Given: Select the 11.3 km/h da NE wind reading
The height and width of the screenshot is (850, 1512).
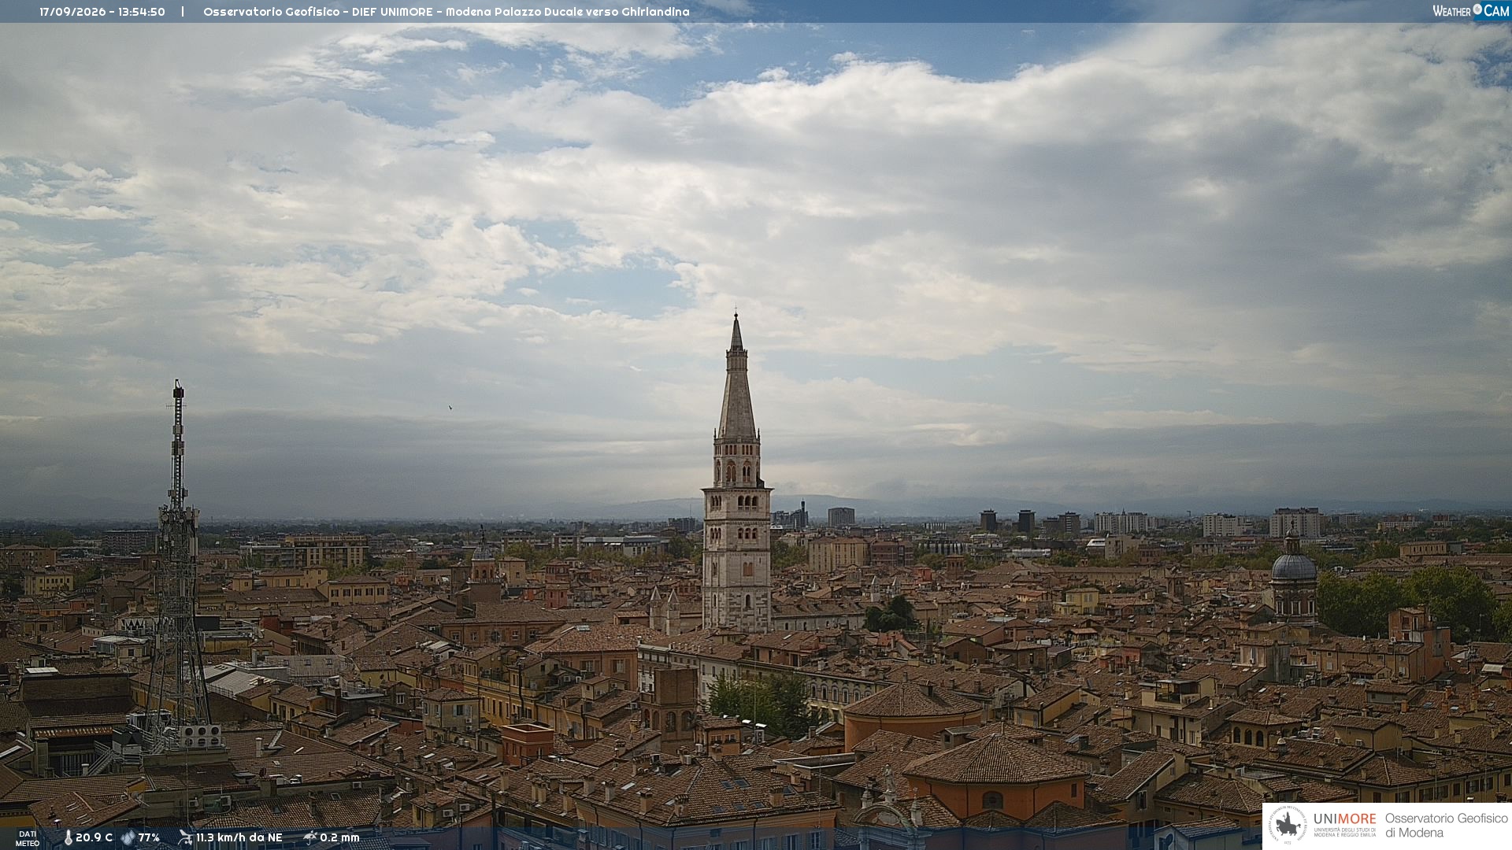Looking at the screenshot, I should pos(239,837).
